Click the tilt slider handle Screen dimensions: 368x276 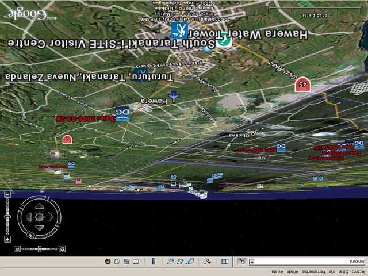click(40, 249)
